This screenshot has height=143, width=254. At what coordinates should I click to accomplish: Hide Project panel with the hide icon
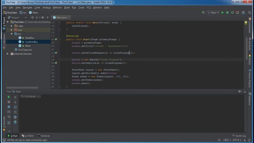click(48, 17)
